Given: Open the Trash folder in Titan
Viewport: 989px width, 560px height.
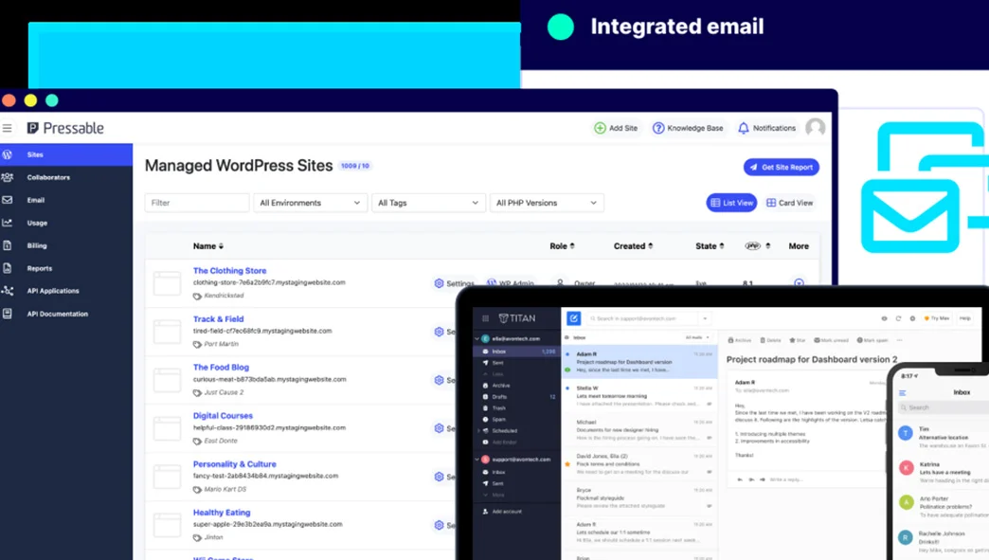Looking at the screenshot, I should [494, 408].
